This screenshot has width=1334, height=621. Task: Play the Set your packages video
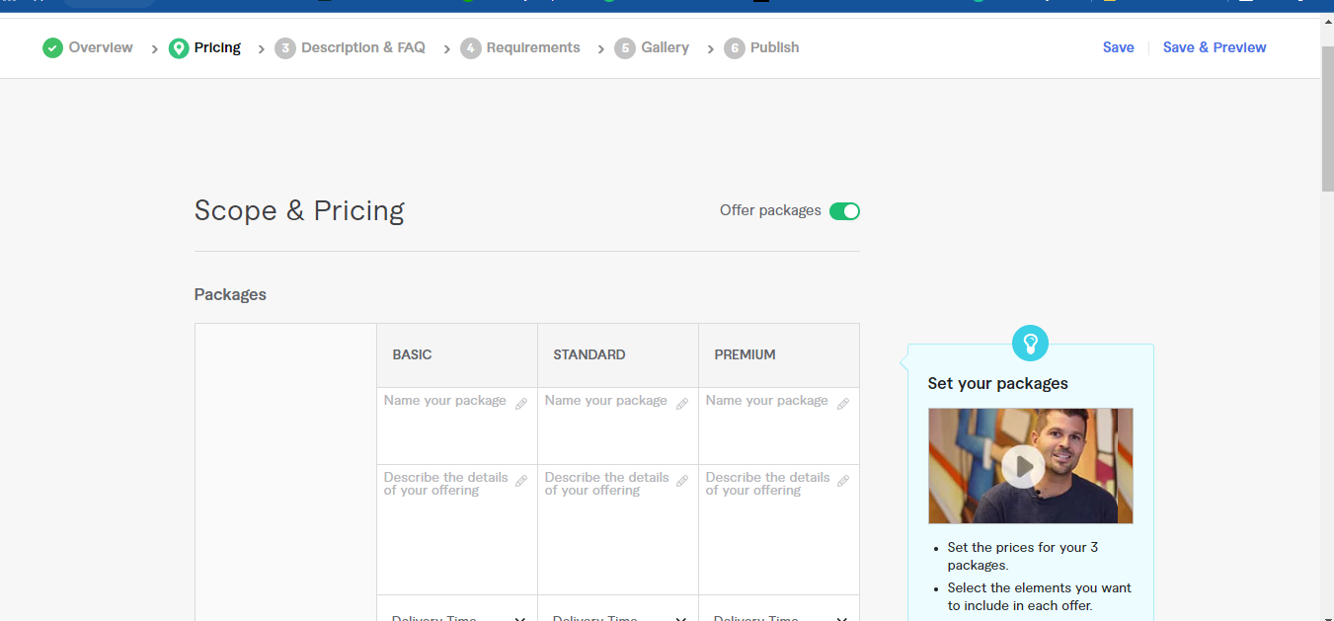coord(1024,466)
